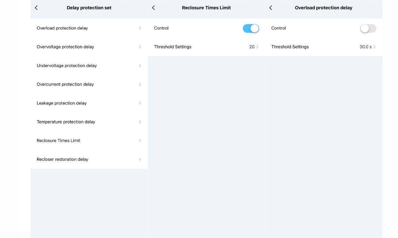Go back from Overload protection delay screen

pyautogui.click(x=271, y=7)
